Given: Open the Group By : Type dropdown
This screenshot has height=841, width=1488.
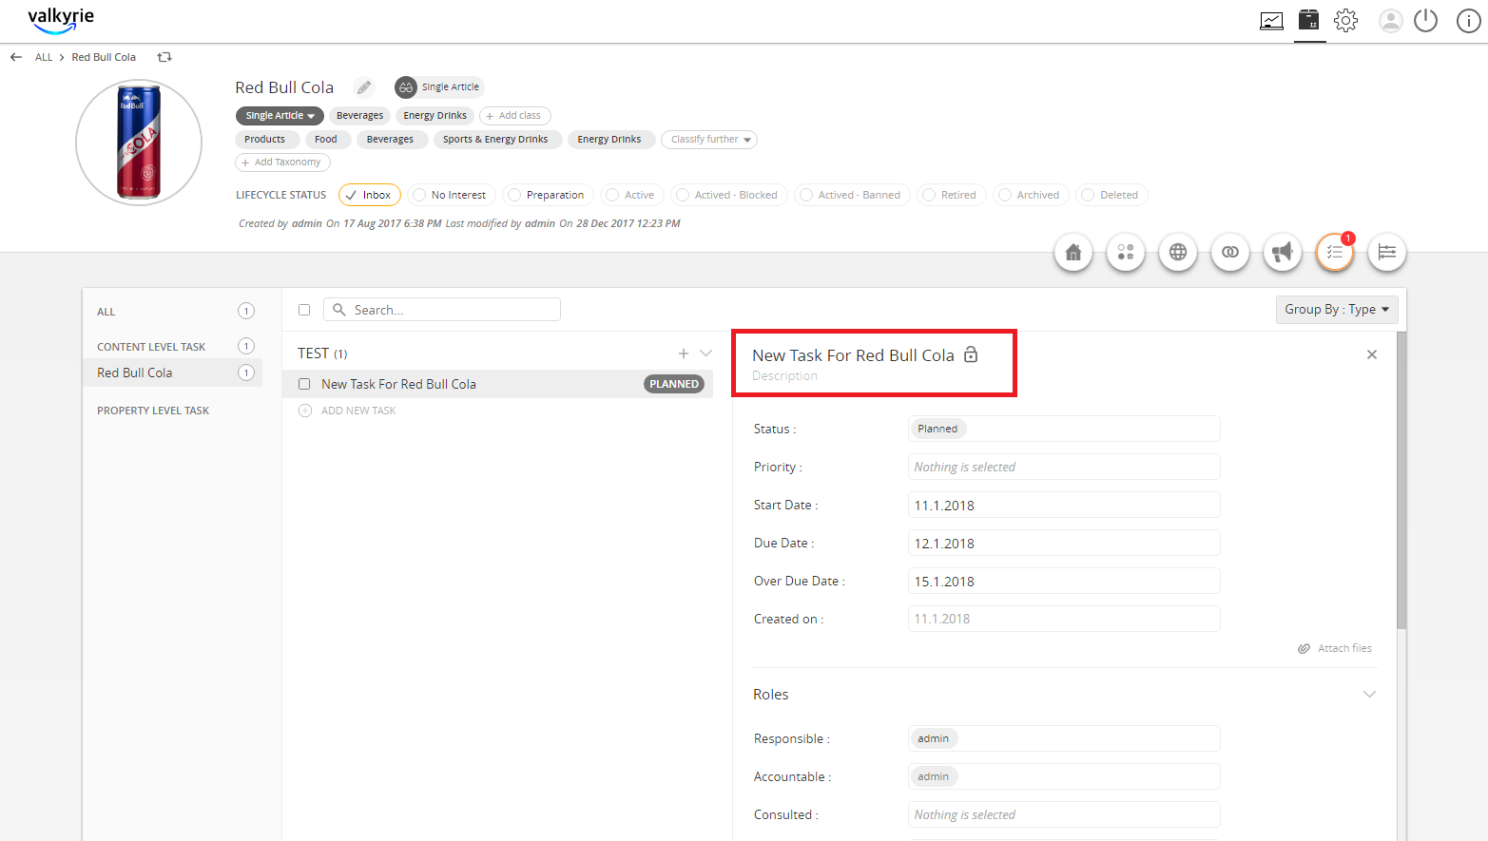Looking at the screenshot, I should [x=1337, y=310].
